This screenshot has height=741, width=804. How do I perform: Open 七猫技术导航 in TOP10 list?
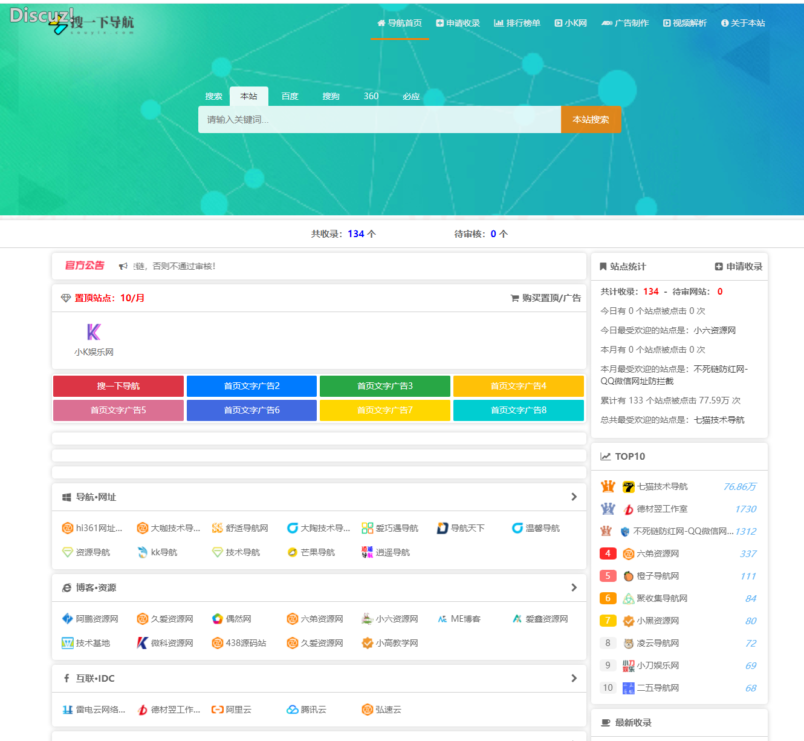point(662,486)
